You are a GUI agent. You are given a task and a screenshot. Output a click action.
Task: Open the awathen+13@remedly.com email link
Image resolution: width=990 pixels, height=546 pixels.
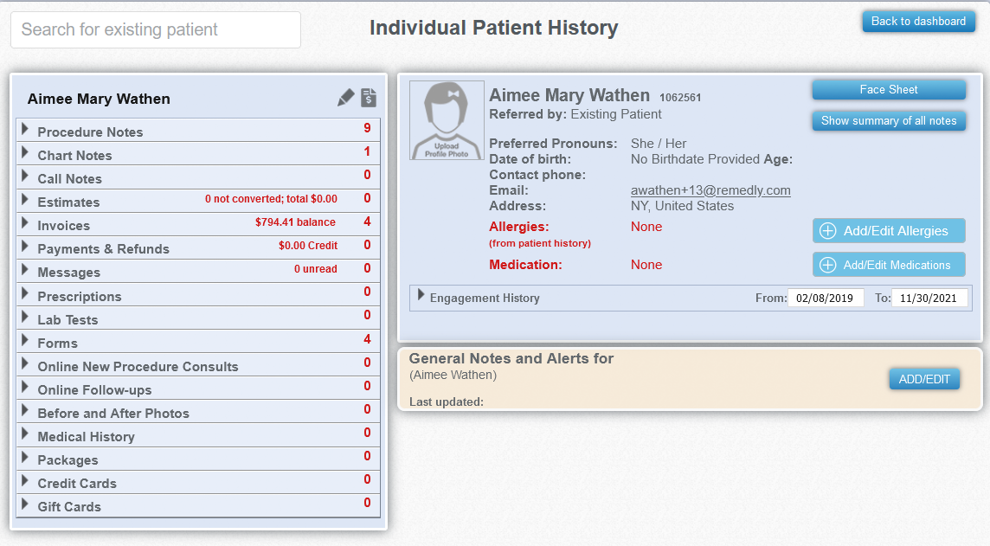(710, 190)
